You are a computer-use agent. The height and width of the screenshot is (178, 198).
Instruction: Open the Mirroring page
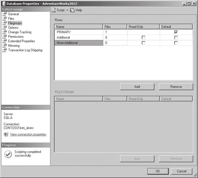pos(14,46)
